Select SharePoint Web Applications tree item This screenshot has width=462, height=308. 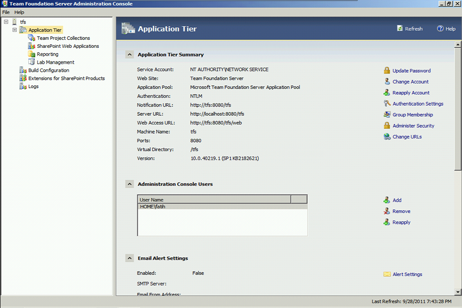click(68, 46)
